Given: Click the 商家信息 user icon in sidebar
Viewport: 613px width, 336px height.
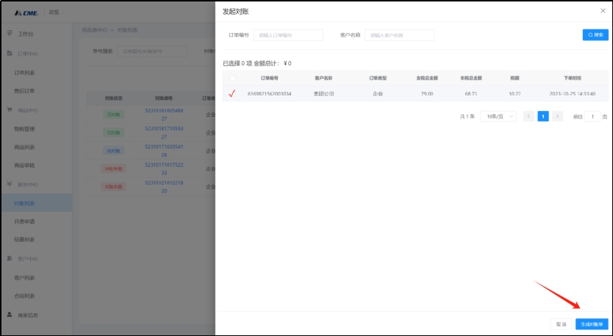Looking at the screenshot, I should click(10, 315).
